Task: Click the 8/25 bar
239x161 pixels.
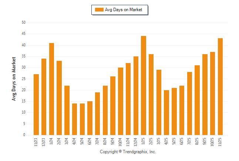Action: (x=197, y=100)
